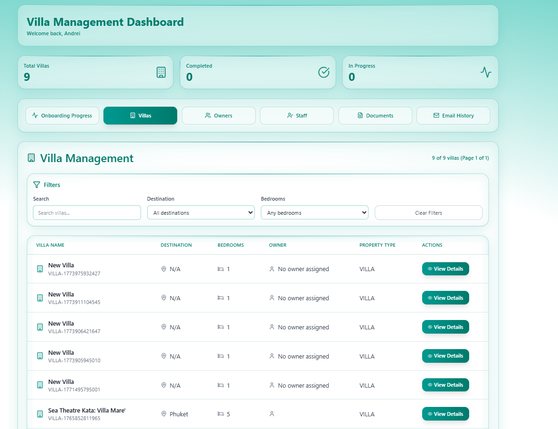558x429 pixels.
Task: Click the VILLA NAME column header
Action: point(50,245)
